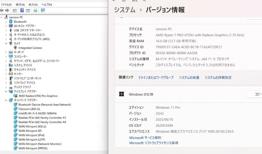Click the processor value AMD Ryzen 7 PRO 4750U
The image size is (262, 154).
200,35
